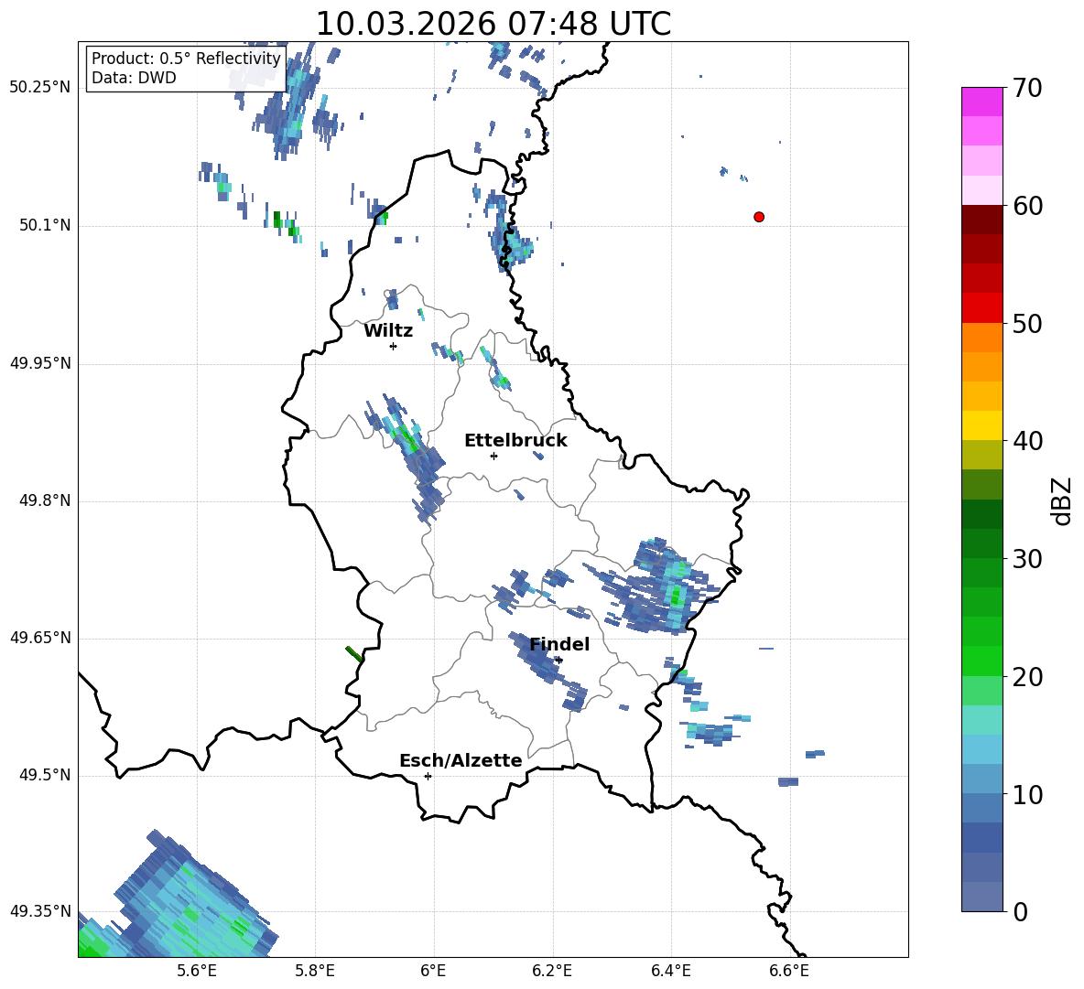Click the 50.25°N latitude label
The image size is (1084, 989).
(40, 88)
